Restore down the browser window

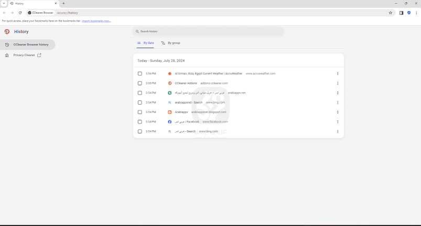pyautogui.click(x=406, y=4)
